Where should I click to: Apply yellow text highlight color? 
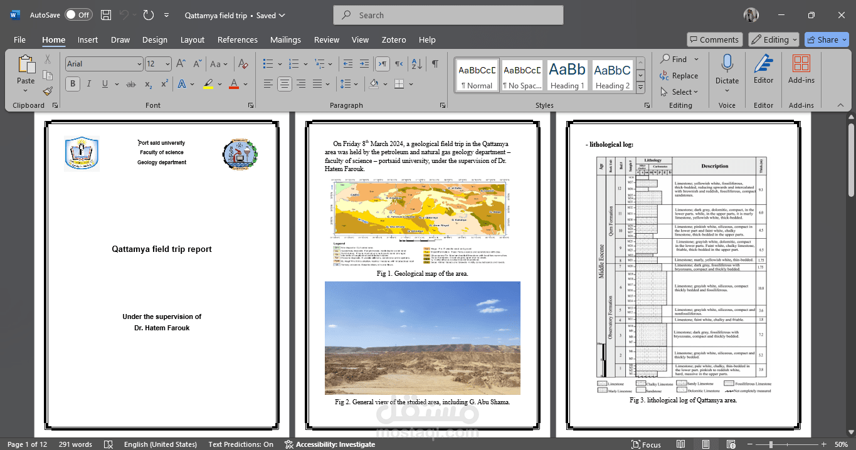[208, 84]
